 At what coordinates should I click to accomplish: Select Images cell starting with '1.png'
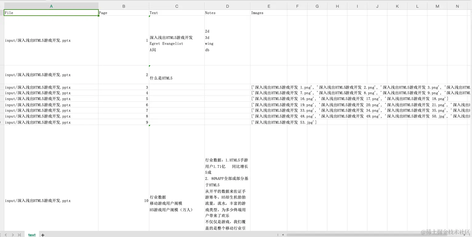click(269, 87)
